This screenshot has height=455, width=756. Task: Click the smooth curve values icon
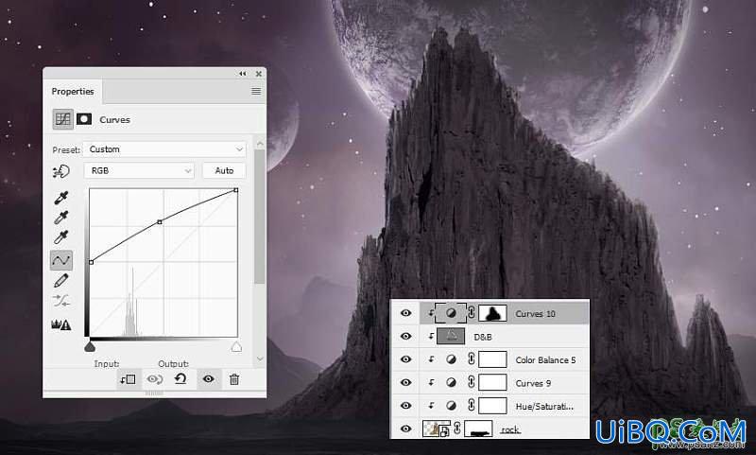61,302
